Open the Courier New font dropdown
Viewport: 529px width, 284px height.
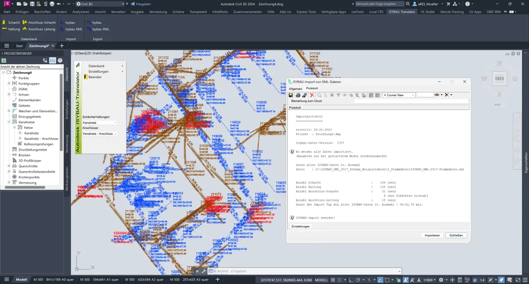399,95
